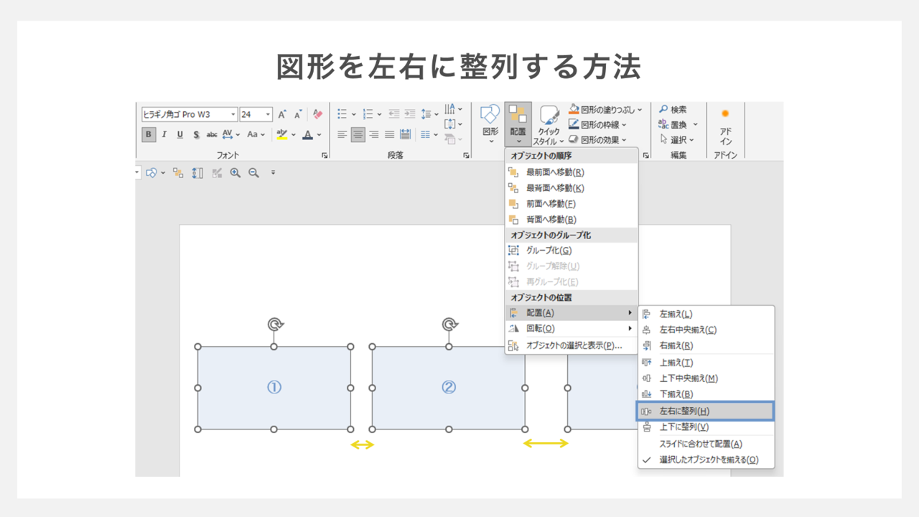Select 下揃え(B) in the align submenu
The width and height of the screenshot is (919, 517).
pos(706,394)
